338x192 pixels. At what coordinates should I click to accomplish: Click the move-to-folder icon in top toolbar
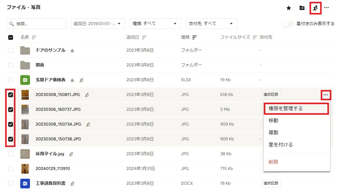(x=302, y=8)
